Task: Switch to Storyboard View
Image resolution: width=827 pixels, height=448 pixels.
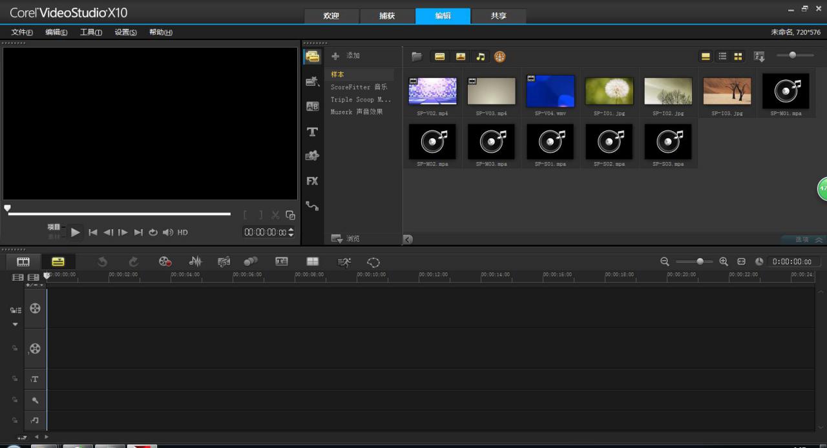Action: [23, 261]
